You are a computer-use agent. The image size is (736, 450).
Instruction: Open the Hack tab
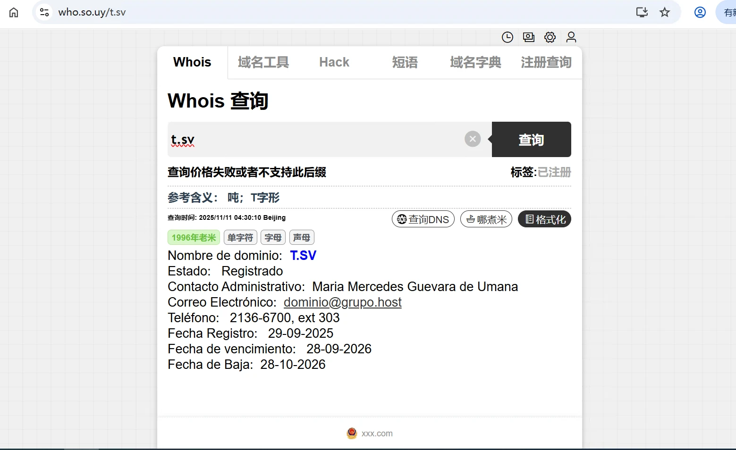click(334, 62)
